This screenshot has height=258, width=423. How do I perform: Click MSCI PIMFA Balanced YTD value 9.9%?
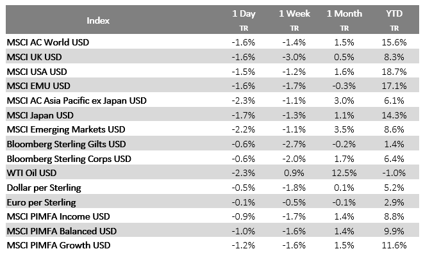395,231
